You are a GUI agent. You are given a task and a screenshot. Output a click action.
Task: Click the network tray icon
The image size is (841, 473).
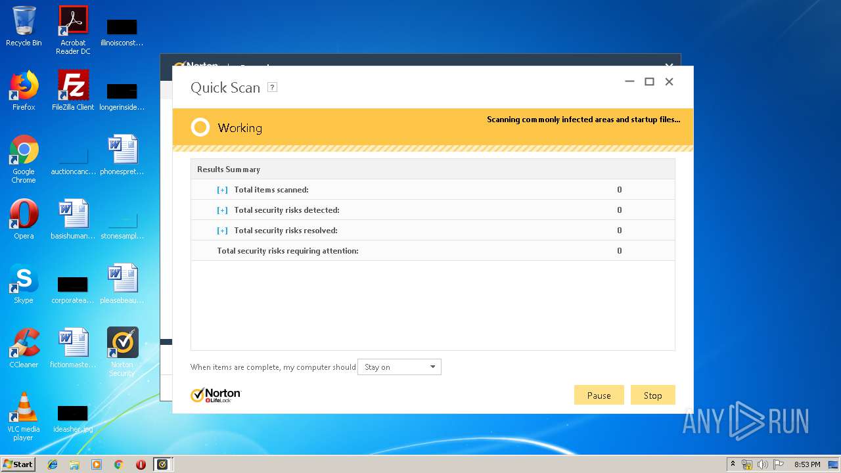(x=747, y=464)
